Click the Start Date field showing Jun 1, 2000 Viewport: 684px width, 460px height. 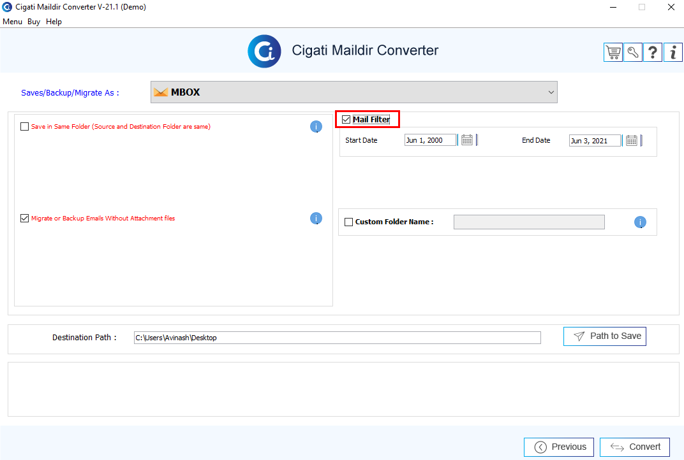[430, 140]
